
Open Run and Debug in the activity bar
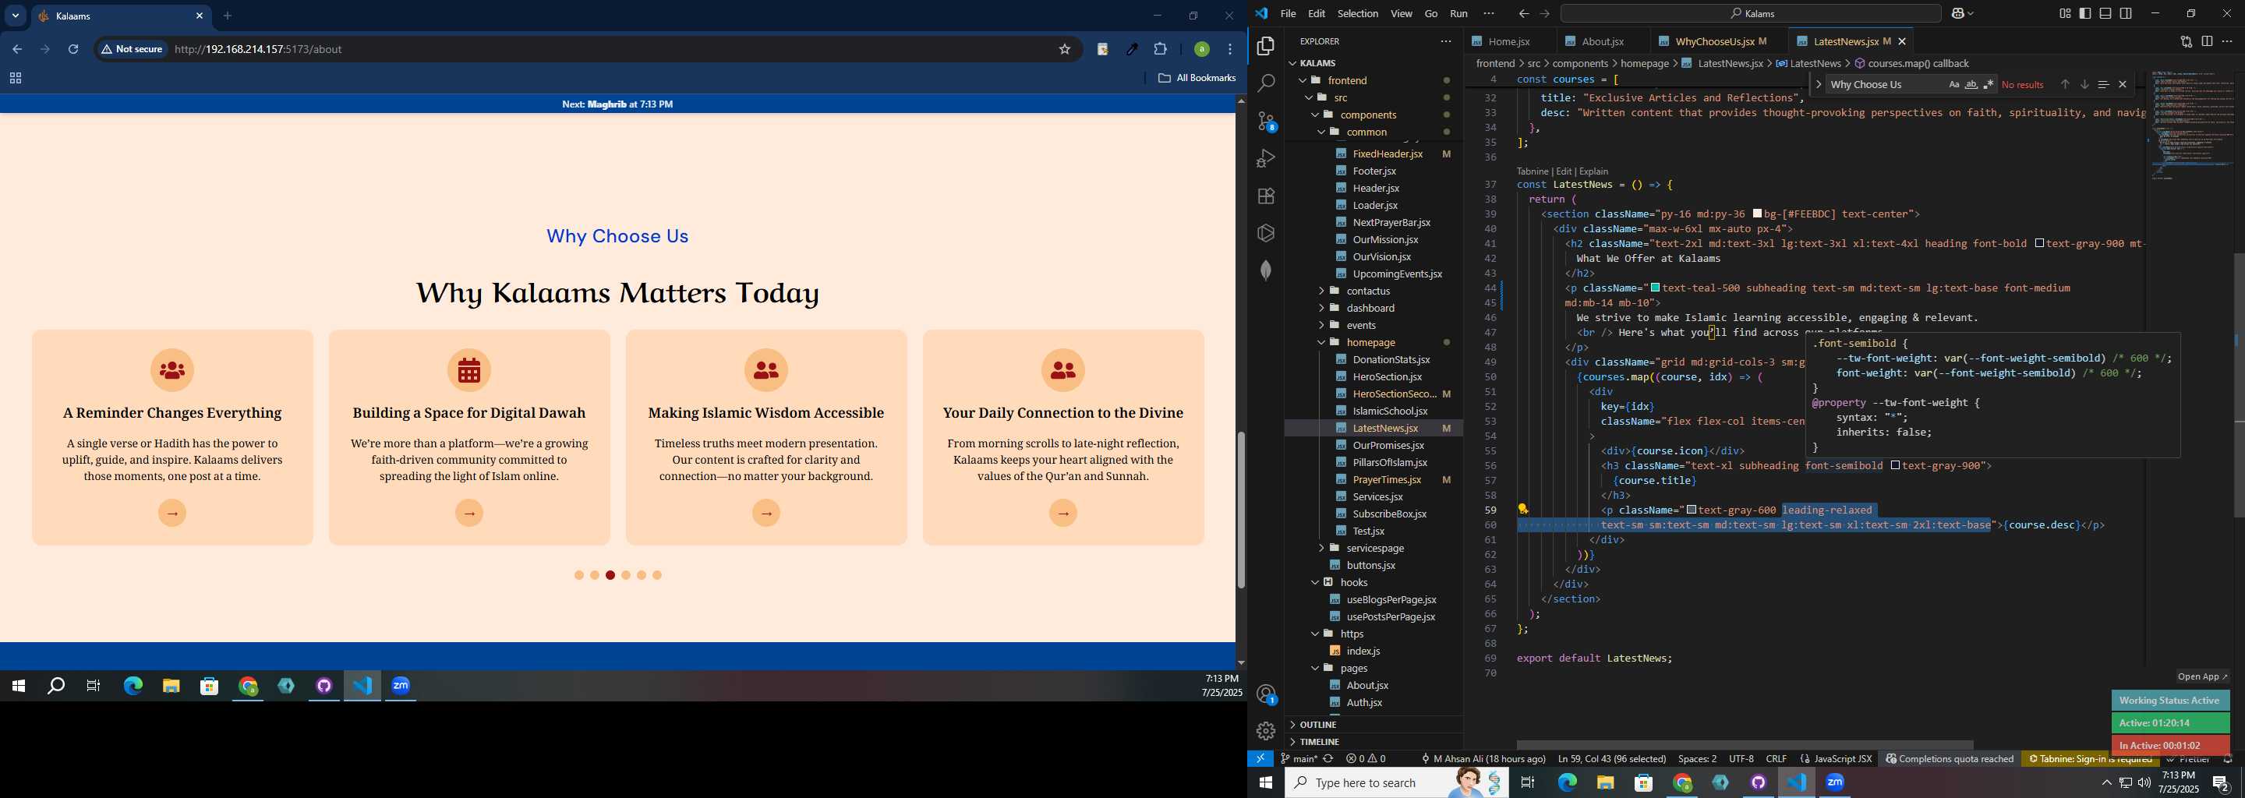(x=1266, y=158)
